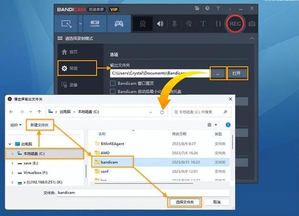The image size is (299, 216).
Task: Open recording mode dropdown arrow in Bandicam
Action: pos(81,24)
